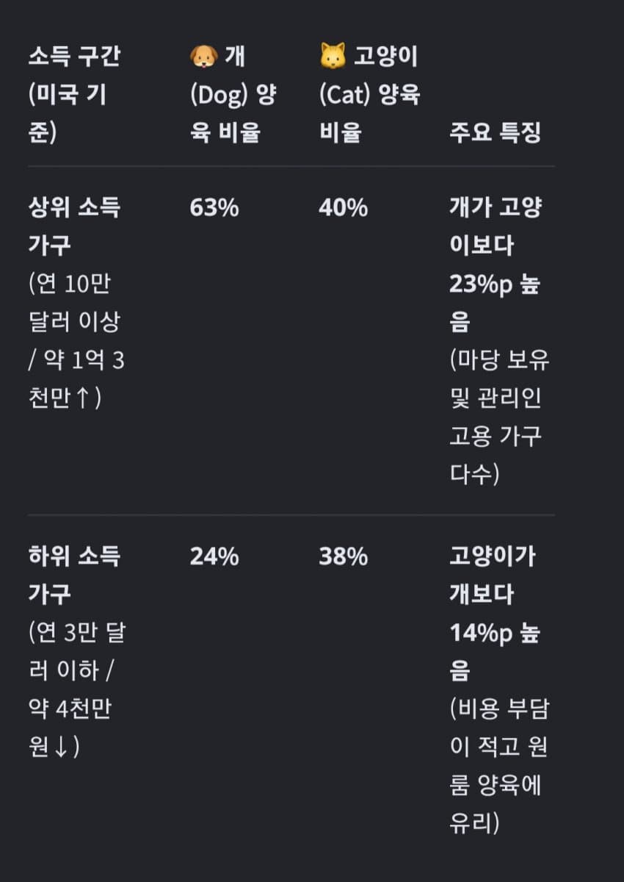624x882 pixels.
Task: Select the 하위 소득 가구 row title
Action: 73,575
